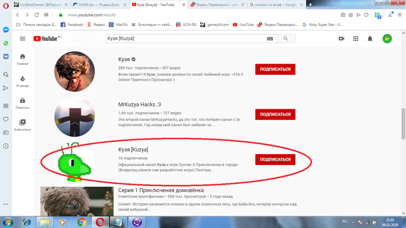Open WhatsApp in Opera sidebar

6,43
